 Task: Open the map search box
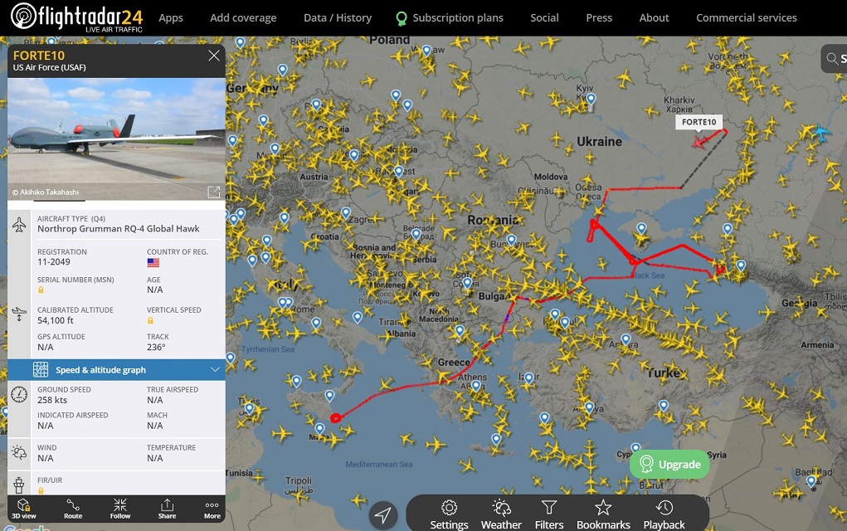coord(835,58)
